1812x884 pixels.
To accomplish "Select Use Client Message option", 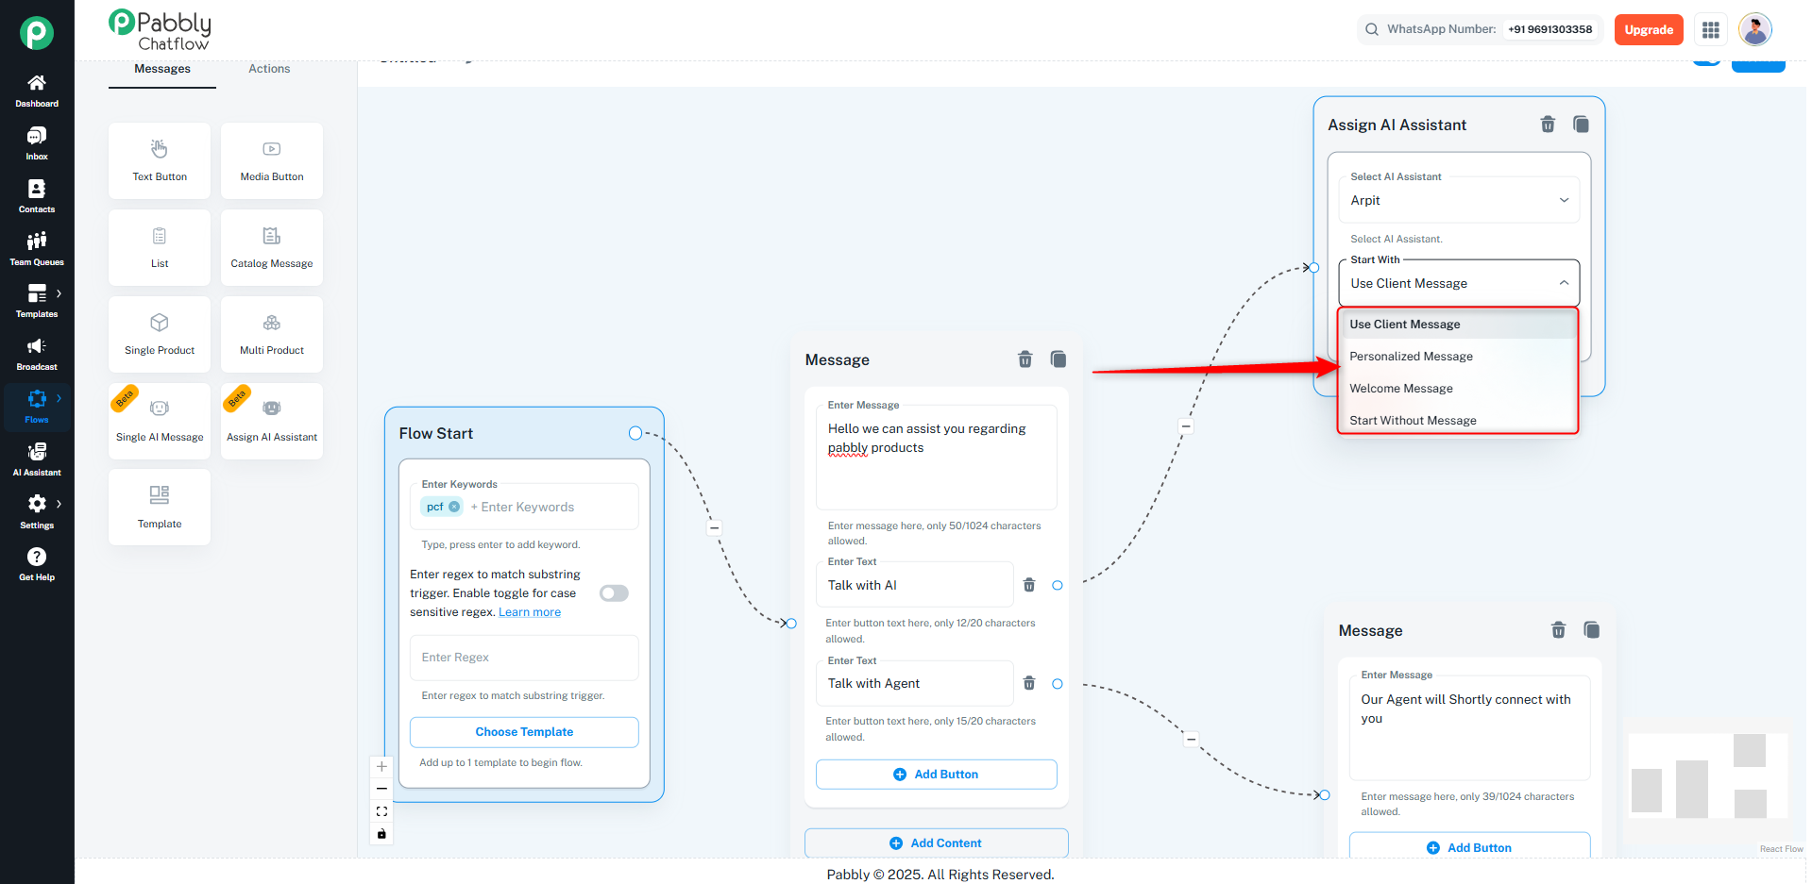I will (x=1458, y=324).
